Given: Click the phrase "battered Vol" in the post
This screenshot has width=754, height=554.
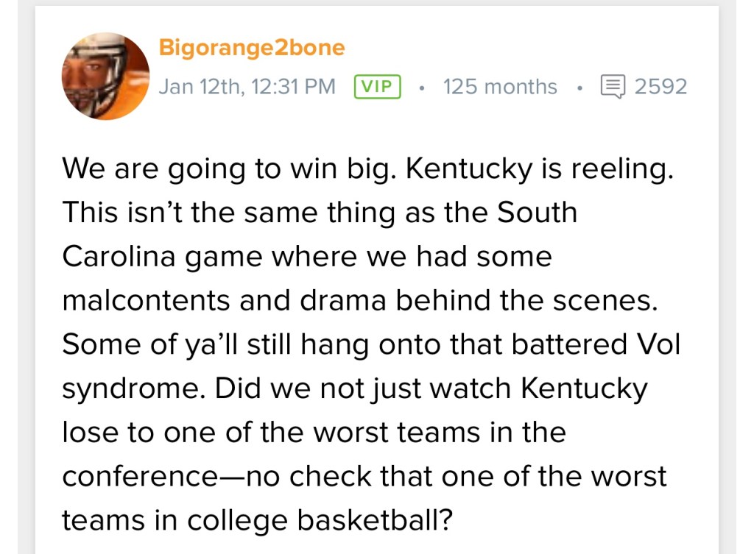Looking at the screenshot, I should (588, 344).
